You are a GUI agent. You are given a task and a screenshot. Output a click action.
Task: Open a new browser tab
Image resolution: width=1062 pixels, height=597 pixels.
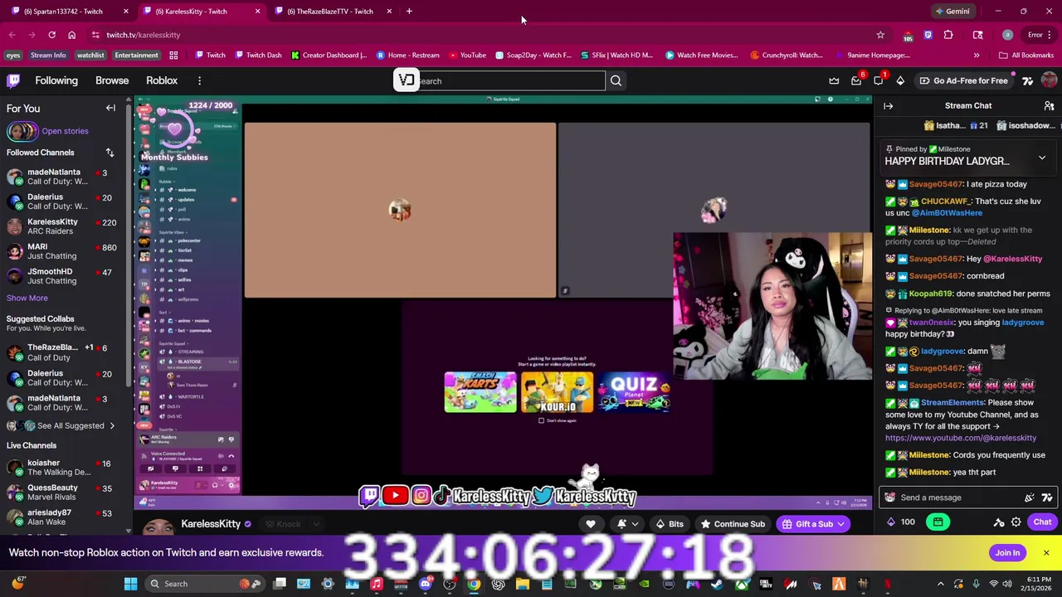tap(409, 12)
